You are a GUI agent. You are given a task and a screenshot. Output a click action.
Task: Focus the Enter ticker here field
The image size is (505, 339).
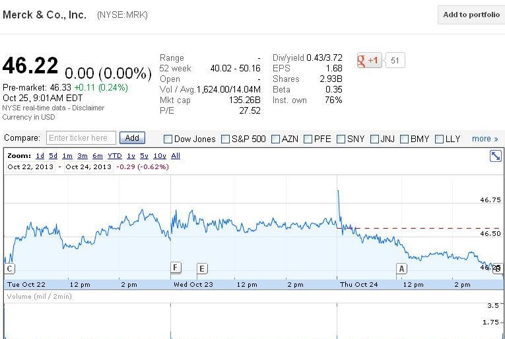[81, 138]
